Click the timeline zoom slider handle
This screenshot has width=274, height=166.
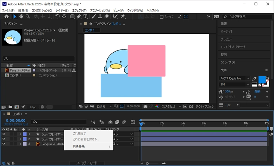(x=147, y=163)
